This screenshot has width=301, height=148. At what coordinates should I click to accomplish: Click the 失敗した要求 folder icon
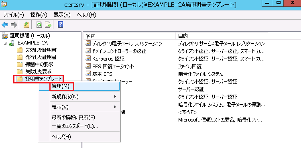point(20,72)
